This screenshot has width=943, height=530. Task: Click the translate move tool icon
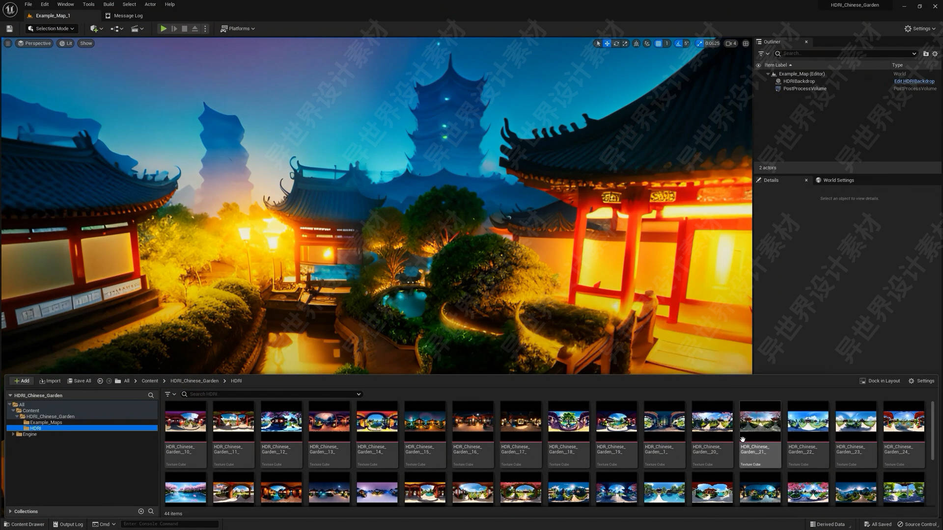point(607,44)
